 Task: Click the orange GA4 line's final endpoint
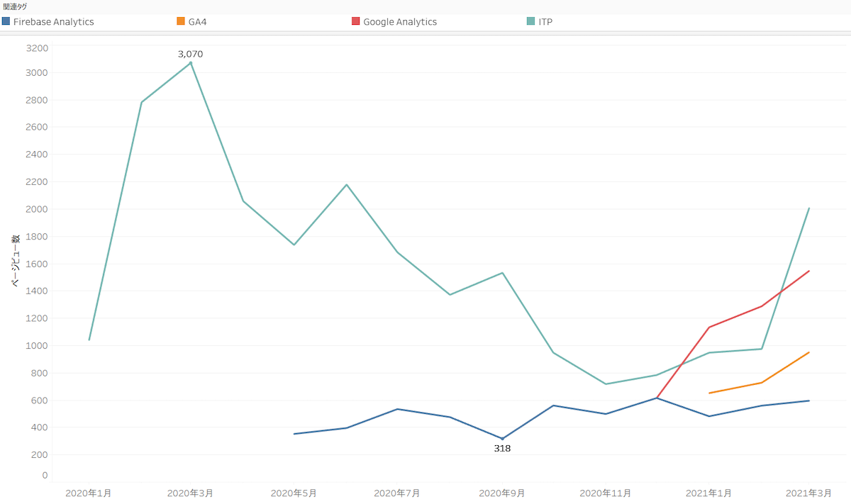pos(809,352)
